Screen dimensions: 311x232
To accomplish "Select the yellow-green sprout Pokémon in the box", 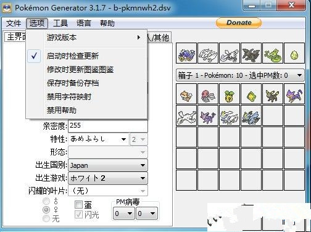I will pos(230,94).
